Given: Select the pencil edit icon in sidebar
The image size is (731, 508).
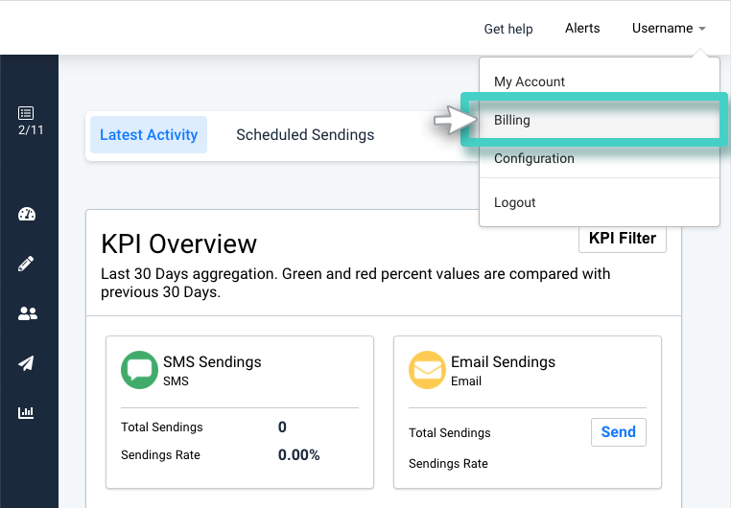Looking at the screenshot, I should 26,264.
